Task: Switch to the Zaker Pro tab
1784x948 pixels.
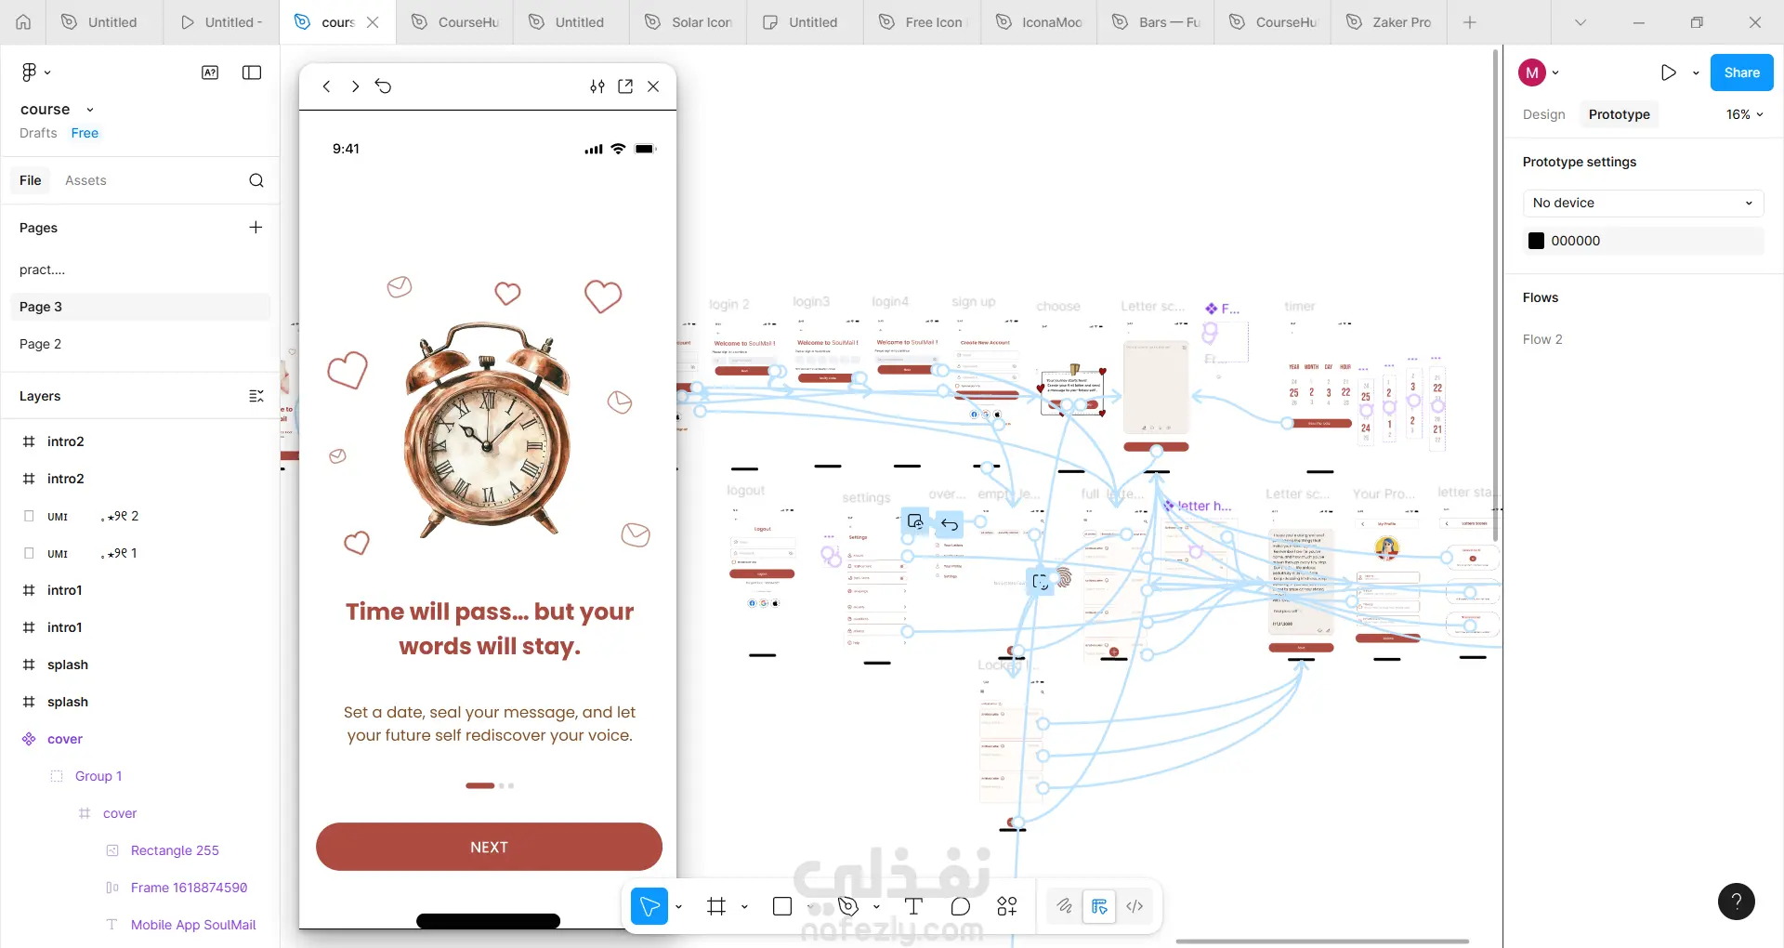Action: (x=1388, y=22)
